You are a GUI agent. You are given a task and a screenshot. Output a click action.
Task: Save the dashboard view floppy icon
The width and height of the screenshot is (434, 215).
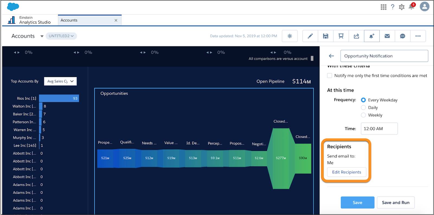click(325, 36)
